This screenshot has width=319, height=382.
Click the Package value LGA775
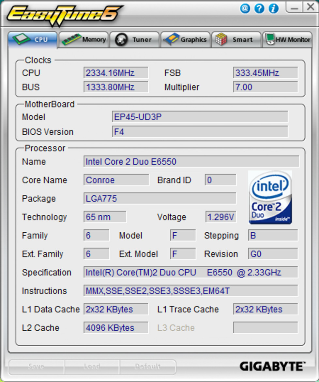[160, 198]
